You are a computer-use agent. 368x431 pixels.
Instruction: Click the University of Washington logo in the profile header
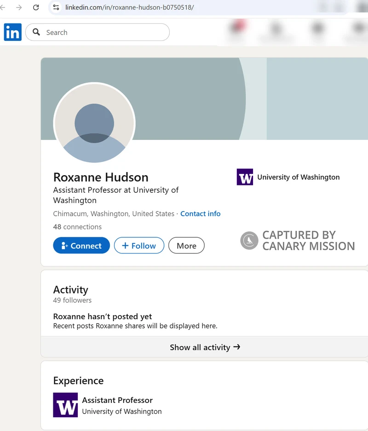[245, 177]
